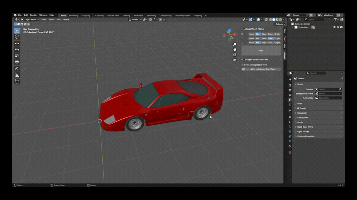The height and width of the screenshot is (200, 357).
Task: Open the viewport Add menu
Action: tap(59, 20)
